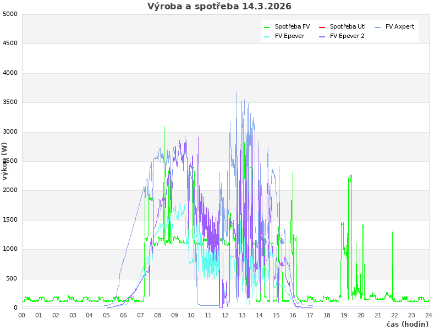This screenshot has height=330, width=440.
Task: Select hour 00 on the time axis
Action: [22, 315]
